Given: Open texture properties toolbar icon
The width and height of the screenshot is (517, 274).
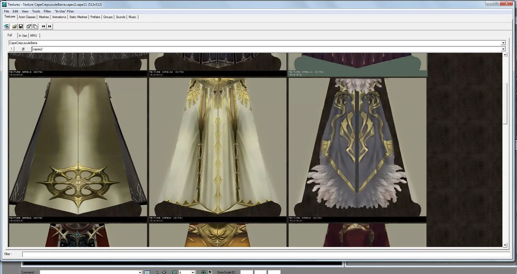Looking at the screenshot, I should point(29,26).
